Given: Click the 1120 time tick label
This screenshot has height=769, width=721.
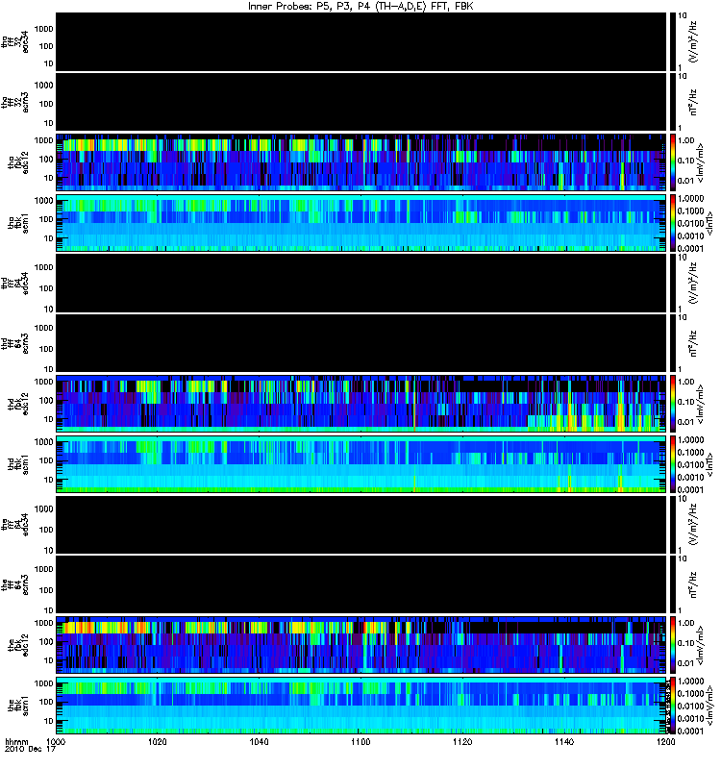Looking at the screenshot, I should (462, 741).
